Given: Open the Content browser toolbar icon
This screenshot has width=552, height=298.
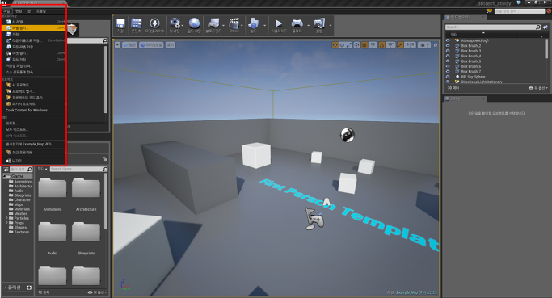Looking at the screenshot, I should pos(137,23).
